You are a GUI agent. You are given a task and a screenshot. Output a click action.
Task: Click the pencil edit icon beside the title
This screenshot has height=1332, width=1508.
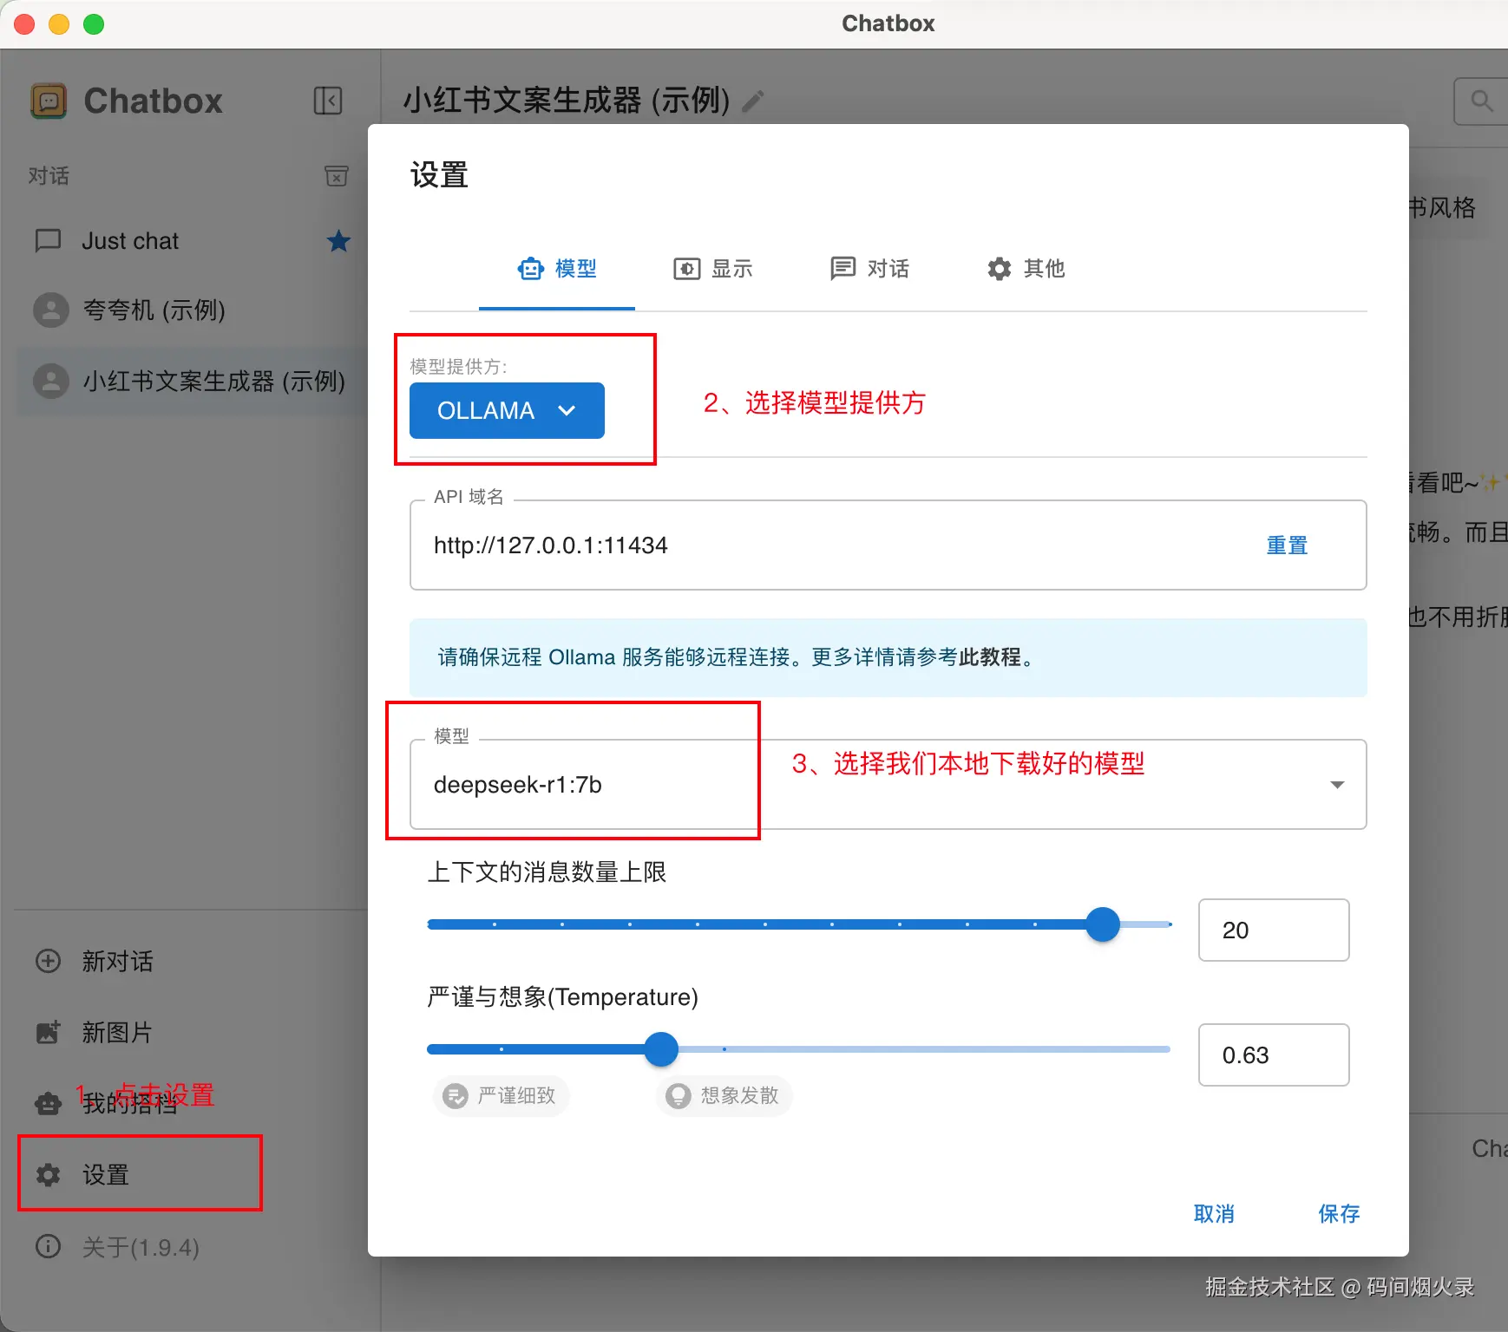pyautogui.click(x=753, y=101)
